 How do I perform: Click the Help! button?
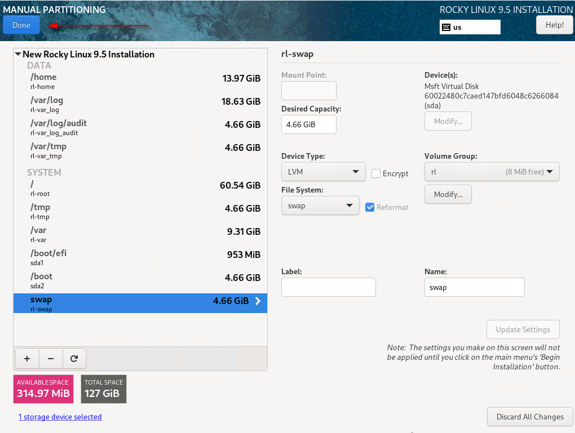(554, 25)
